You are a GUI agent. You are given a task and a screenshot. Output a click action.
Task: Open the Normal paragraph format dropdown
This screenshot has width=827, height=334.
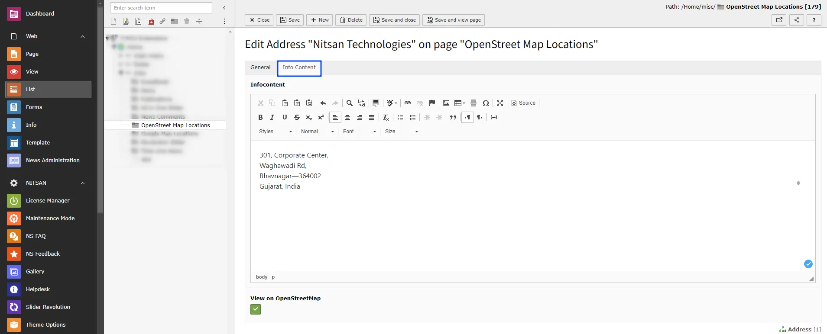[x=318, y=132]
